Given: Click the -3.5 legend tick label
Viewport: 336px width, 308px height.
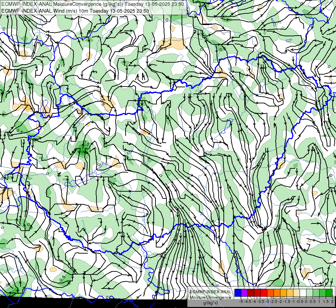Looking at the screenshot, I should point(260,301).
